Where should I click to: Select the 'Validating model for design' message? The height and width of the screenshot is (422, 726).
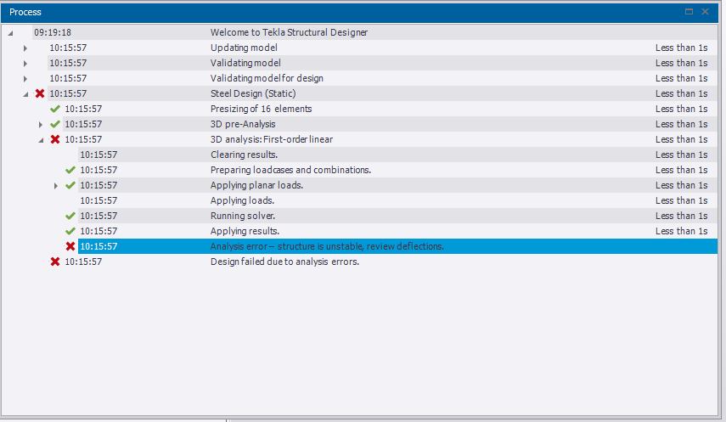pyautogui.click(x=267, y=78)
